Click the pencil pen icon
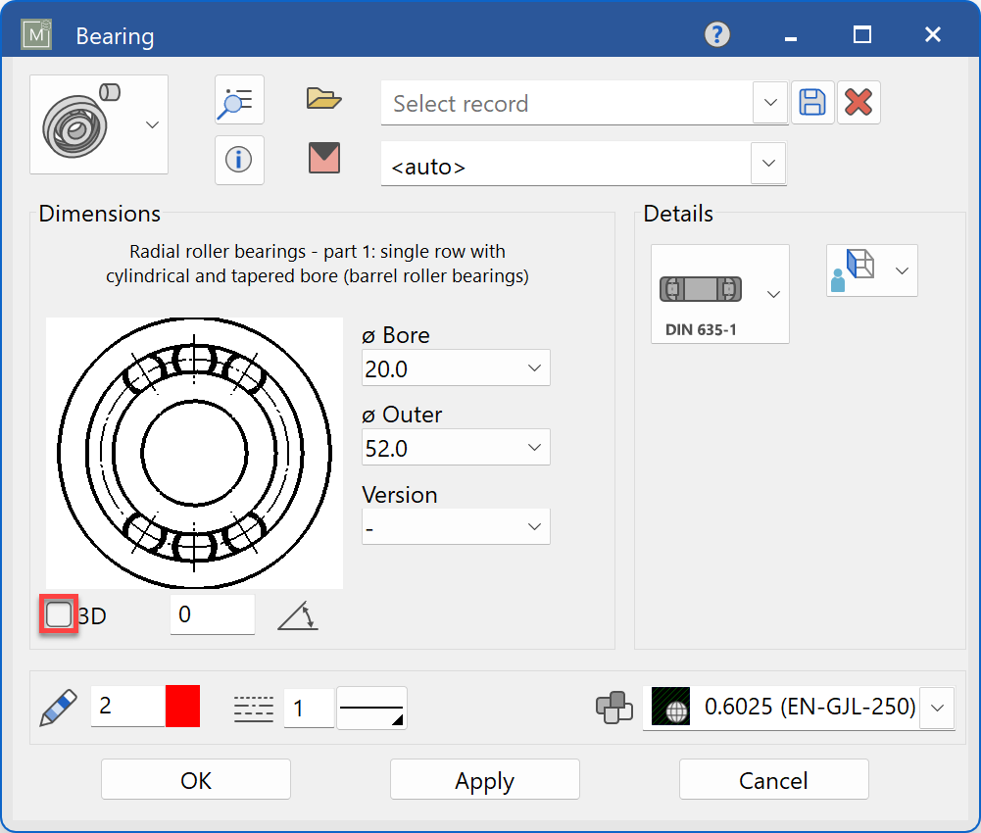Screen dimensions: 981x833 click(58, 707)
